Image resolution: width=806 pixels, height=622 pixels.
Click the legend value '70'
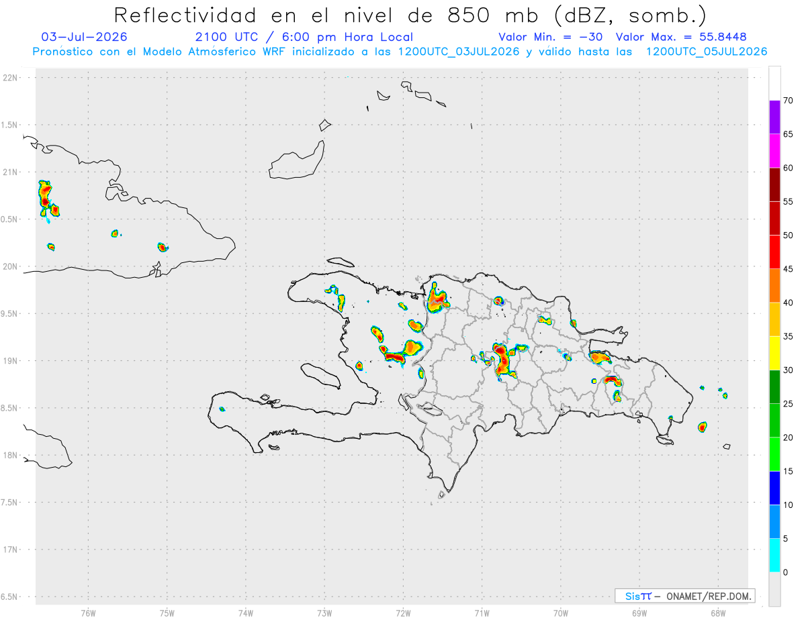point(789,101)
